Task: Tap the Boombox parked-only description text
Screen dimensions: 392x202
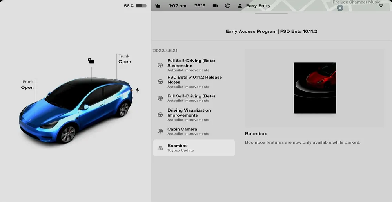Action: click(303, 142)
